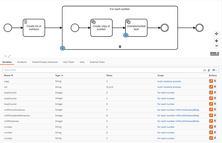Click the reset zoom crosshair button

[217, 34]
